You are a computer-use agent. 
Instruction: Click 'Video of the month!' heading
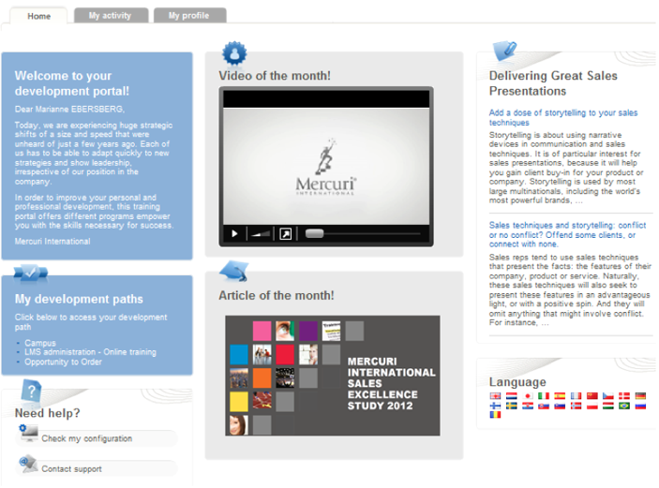[x=275, y=76]
